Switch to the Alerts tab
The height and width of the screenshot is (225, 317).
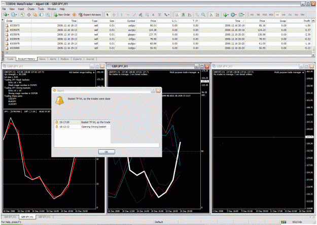pos(53,59)
